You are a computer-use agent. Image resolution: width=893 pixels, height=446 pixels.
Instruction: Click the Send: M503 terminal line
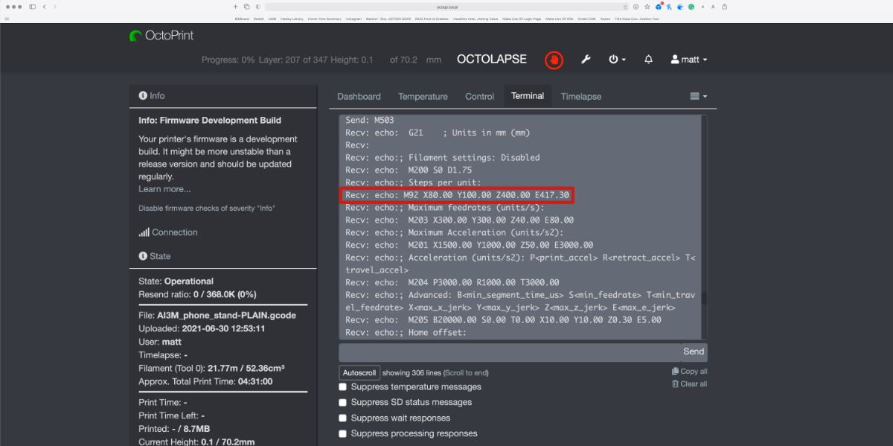pyautogui.click(x=370, y=120)
